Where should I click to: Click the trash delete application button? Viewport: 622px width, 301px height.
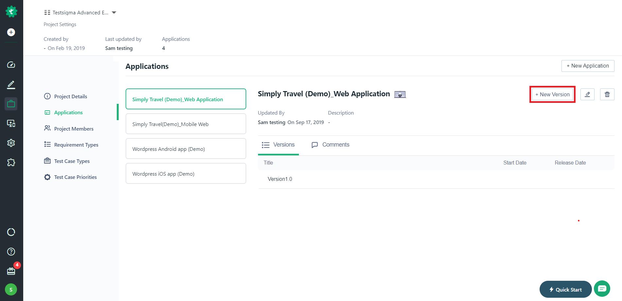tap(607, 94)
